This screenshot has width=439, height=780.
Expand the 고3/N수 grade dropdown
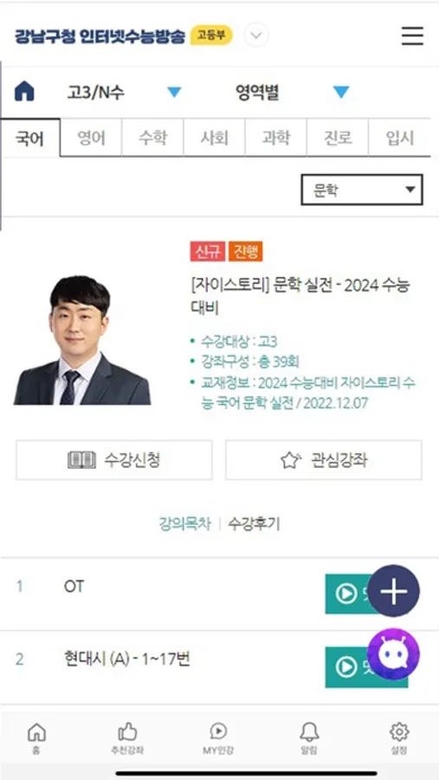point(125,92)
